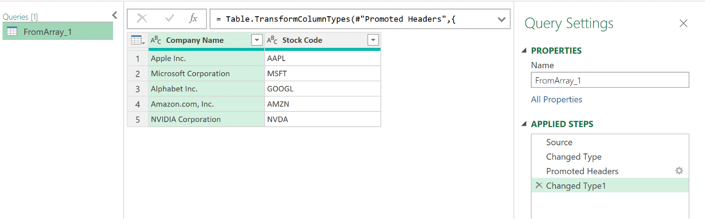Screen dimensions: 705x219
Task: Open the Company Name filter dropdown
Action: pos(257,40)
